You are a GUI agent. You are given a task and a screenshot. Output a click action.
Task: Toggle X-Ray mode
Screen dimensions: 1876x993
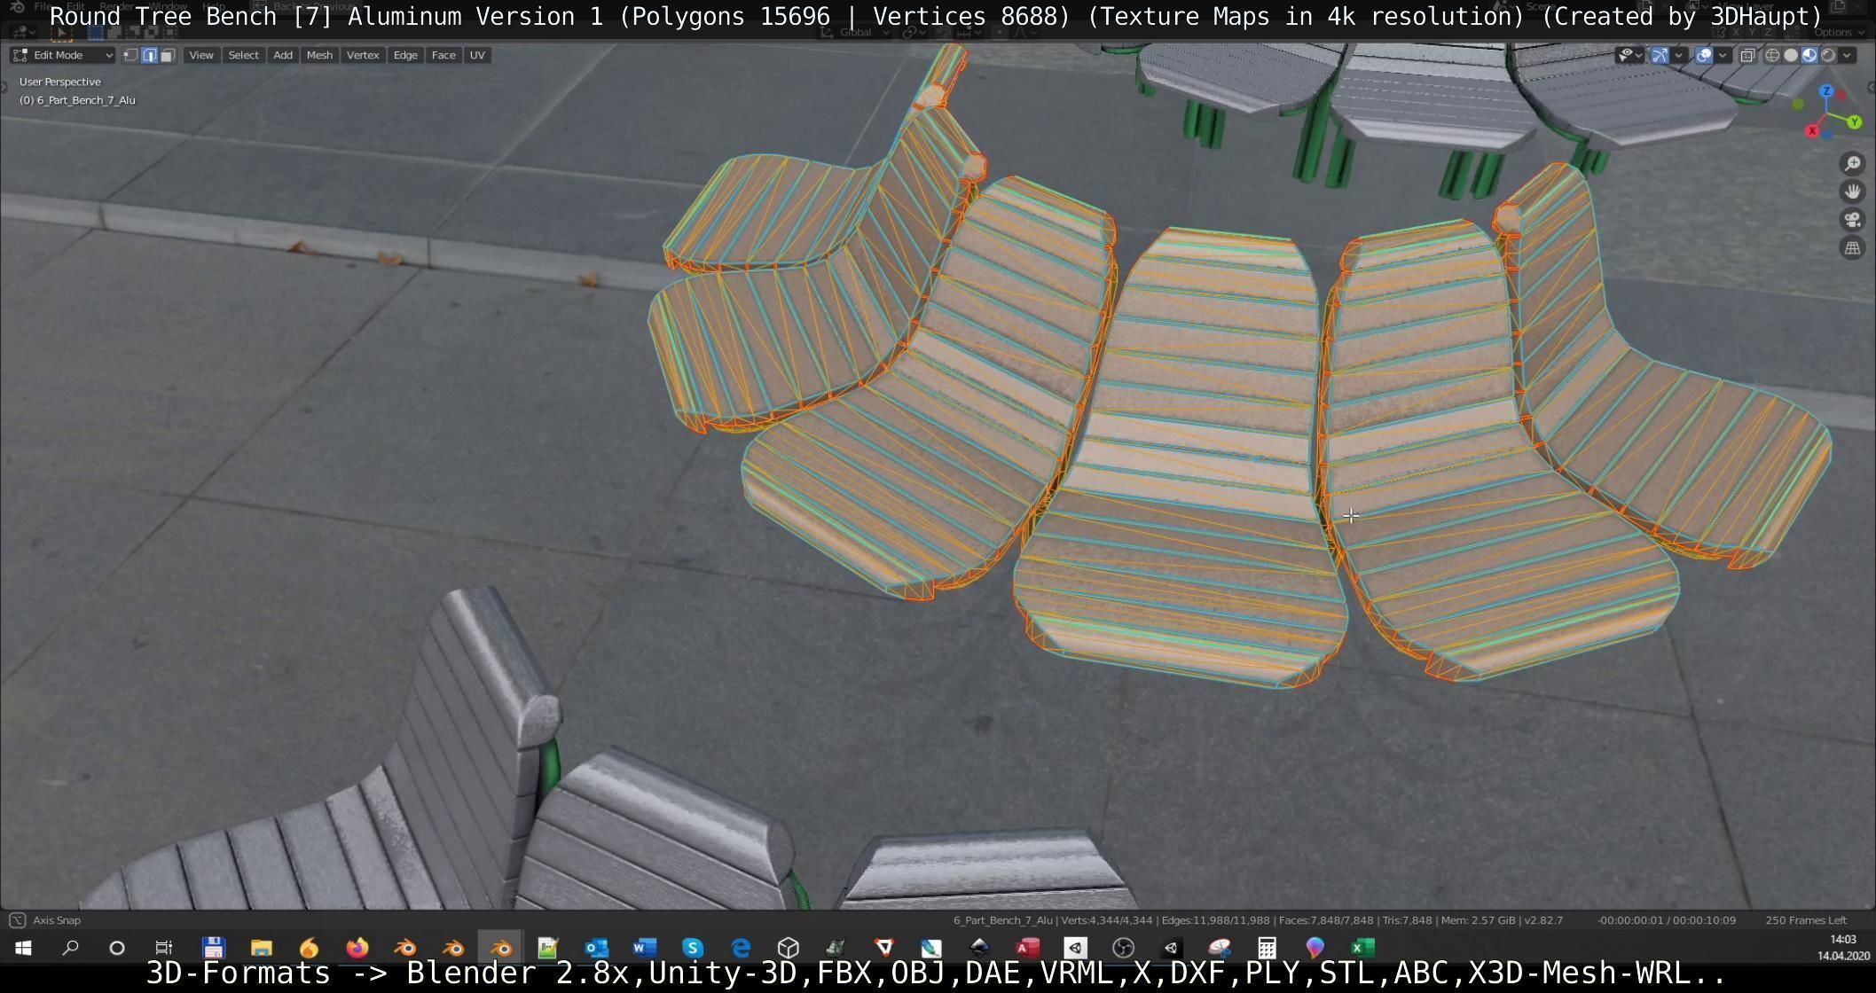pos(1747,55)
